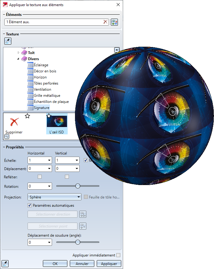This screenshot has width=214, height=269.
Task: Click the bottom-left eyedropper icon
Action: point(5,264)
